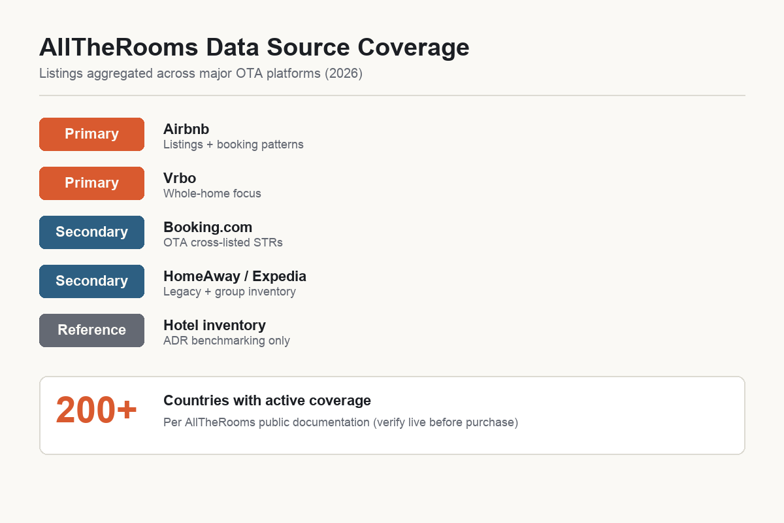
Task: Click the 'AllTheRooms Data Source Coverage' title
Action: pos(254,48)
